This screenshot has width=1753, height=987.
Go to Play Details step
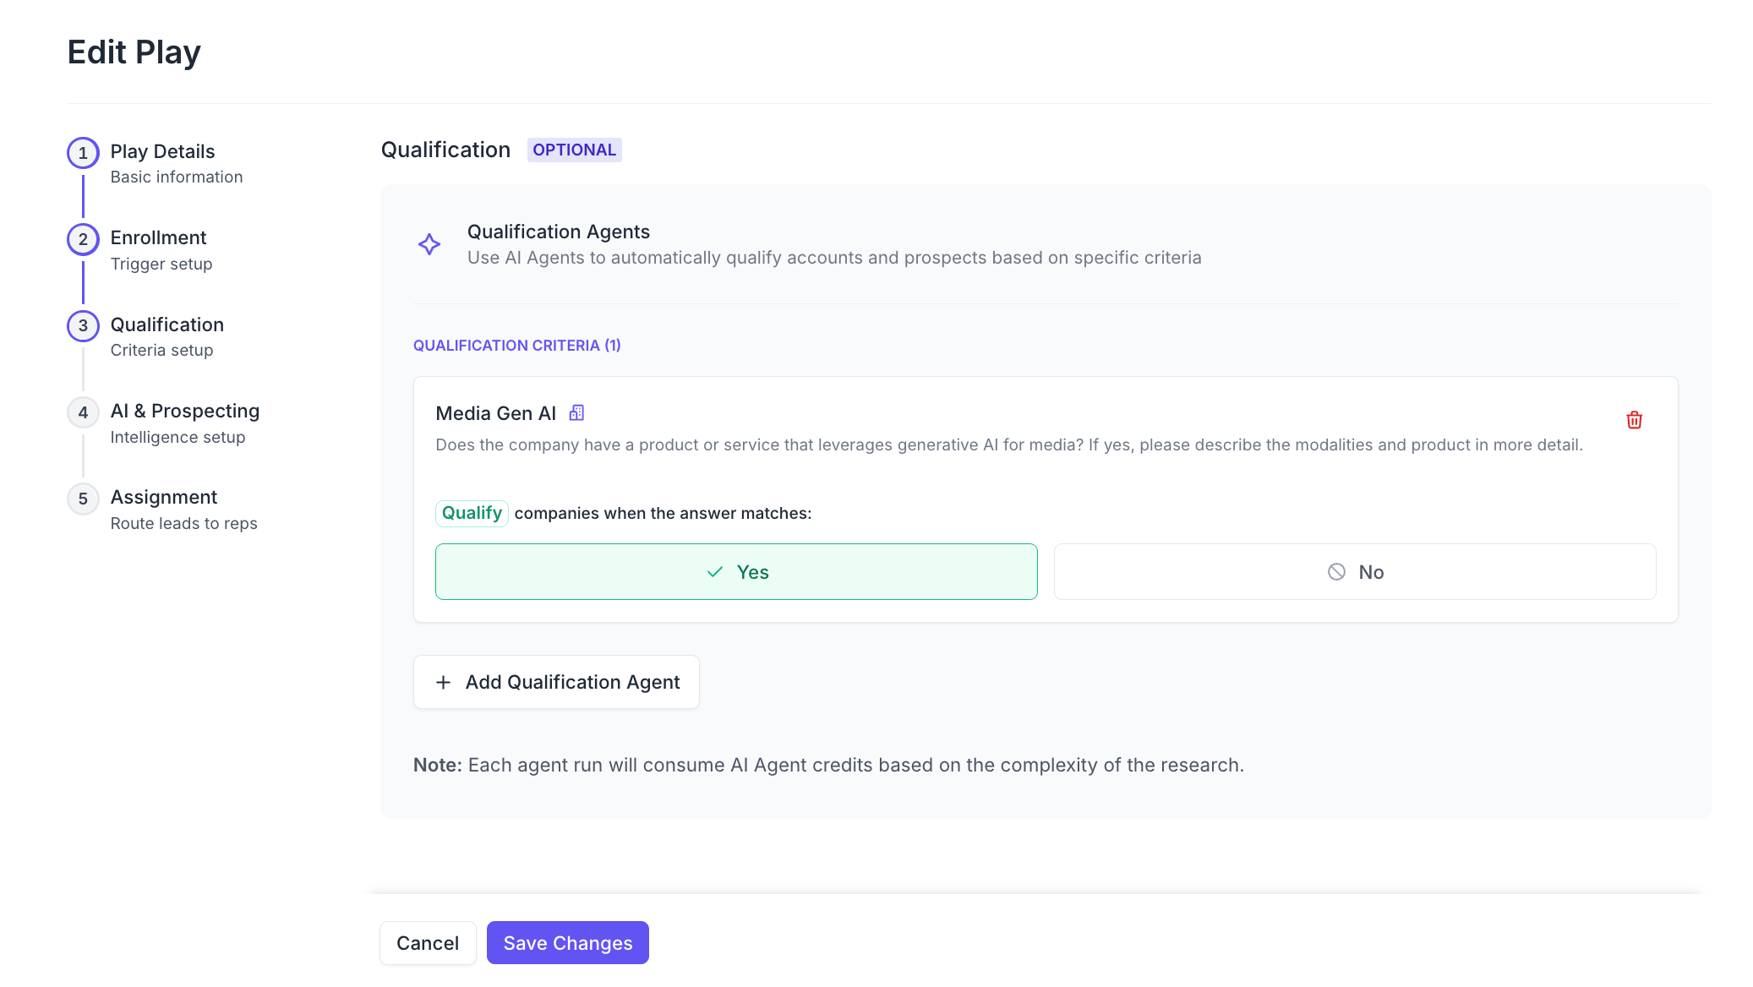[x=162, y=152]
